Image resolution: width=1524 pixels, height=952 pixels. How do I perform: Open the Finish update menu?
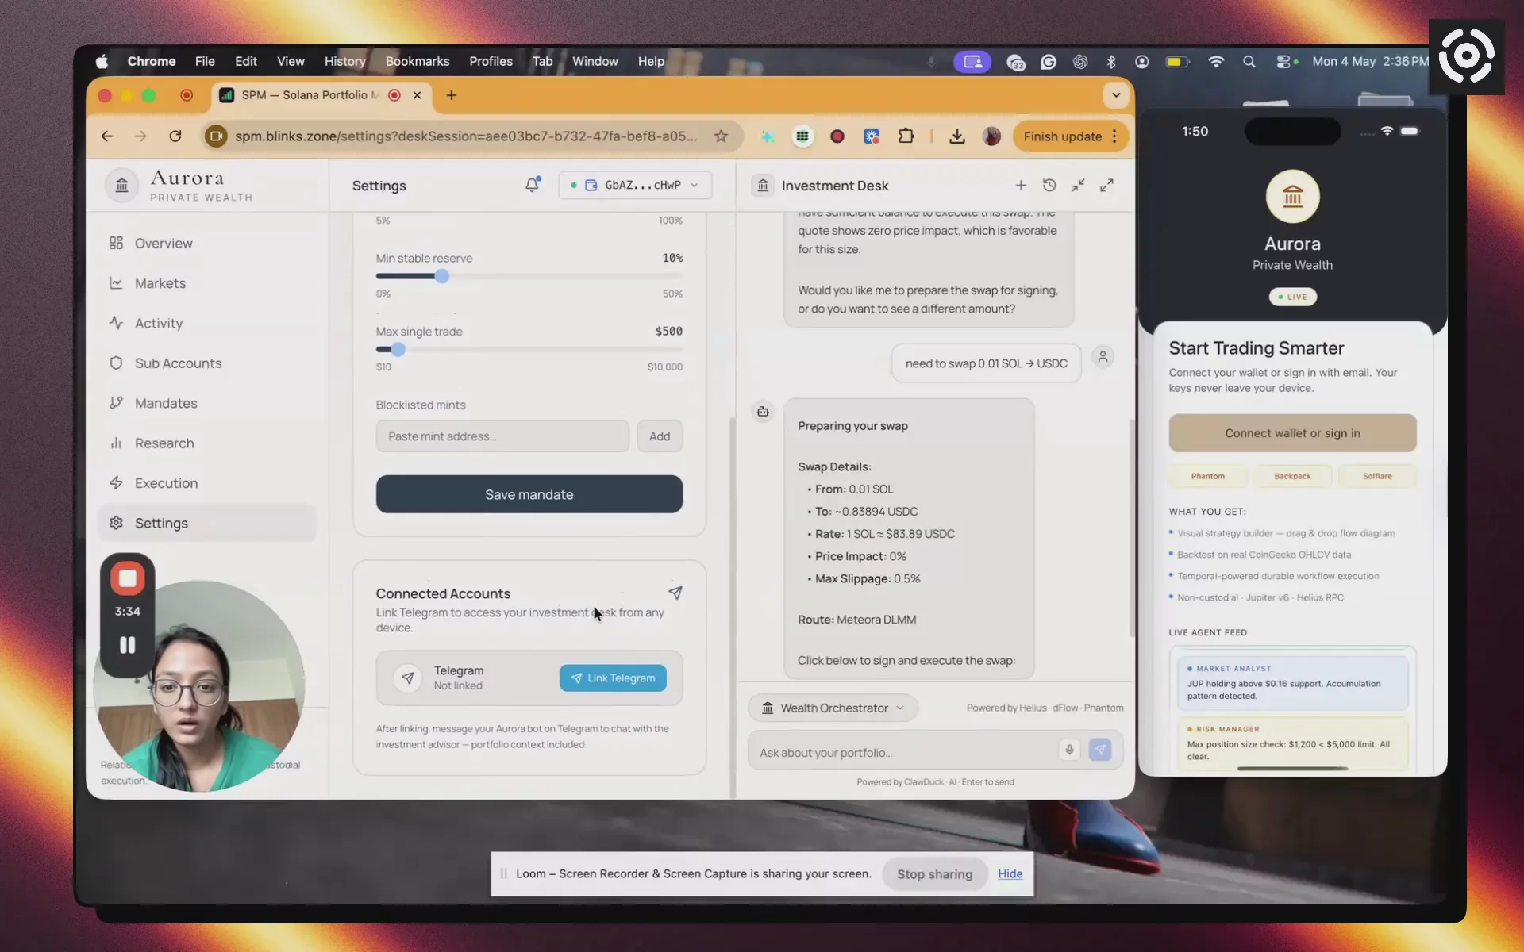point(1070,136)
